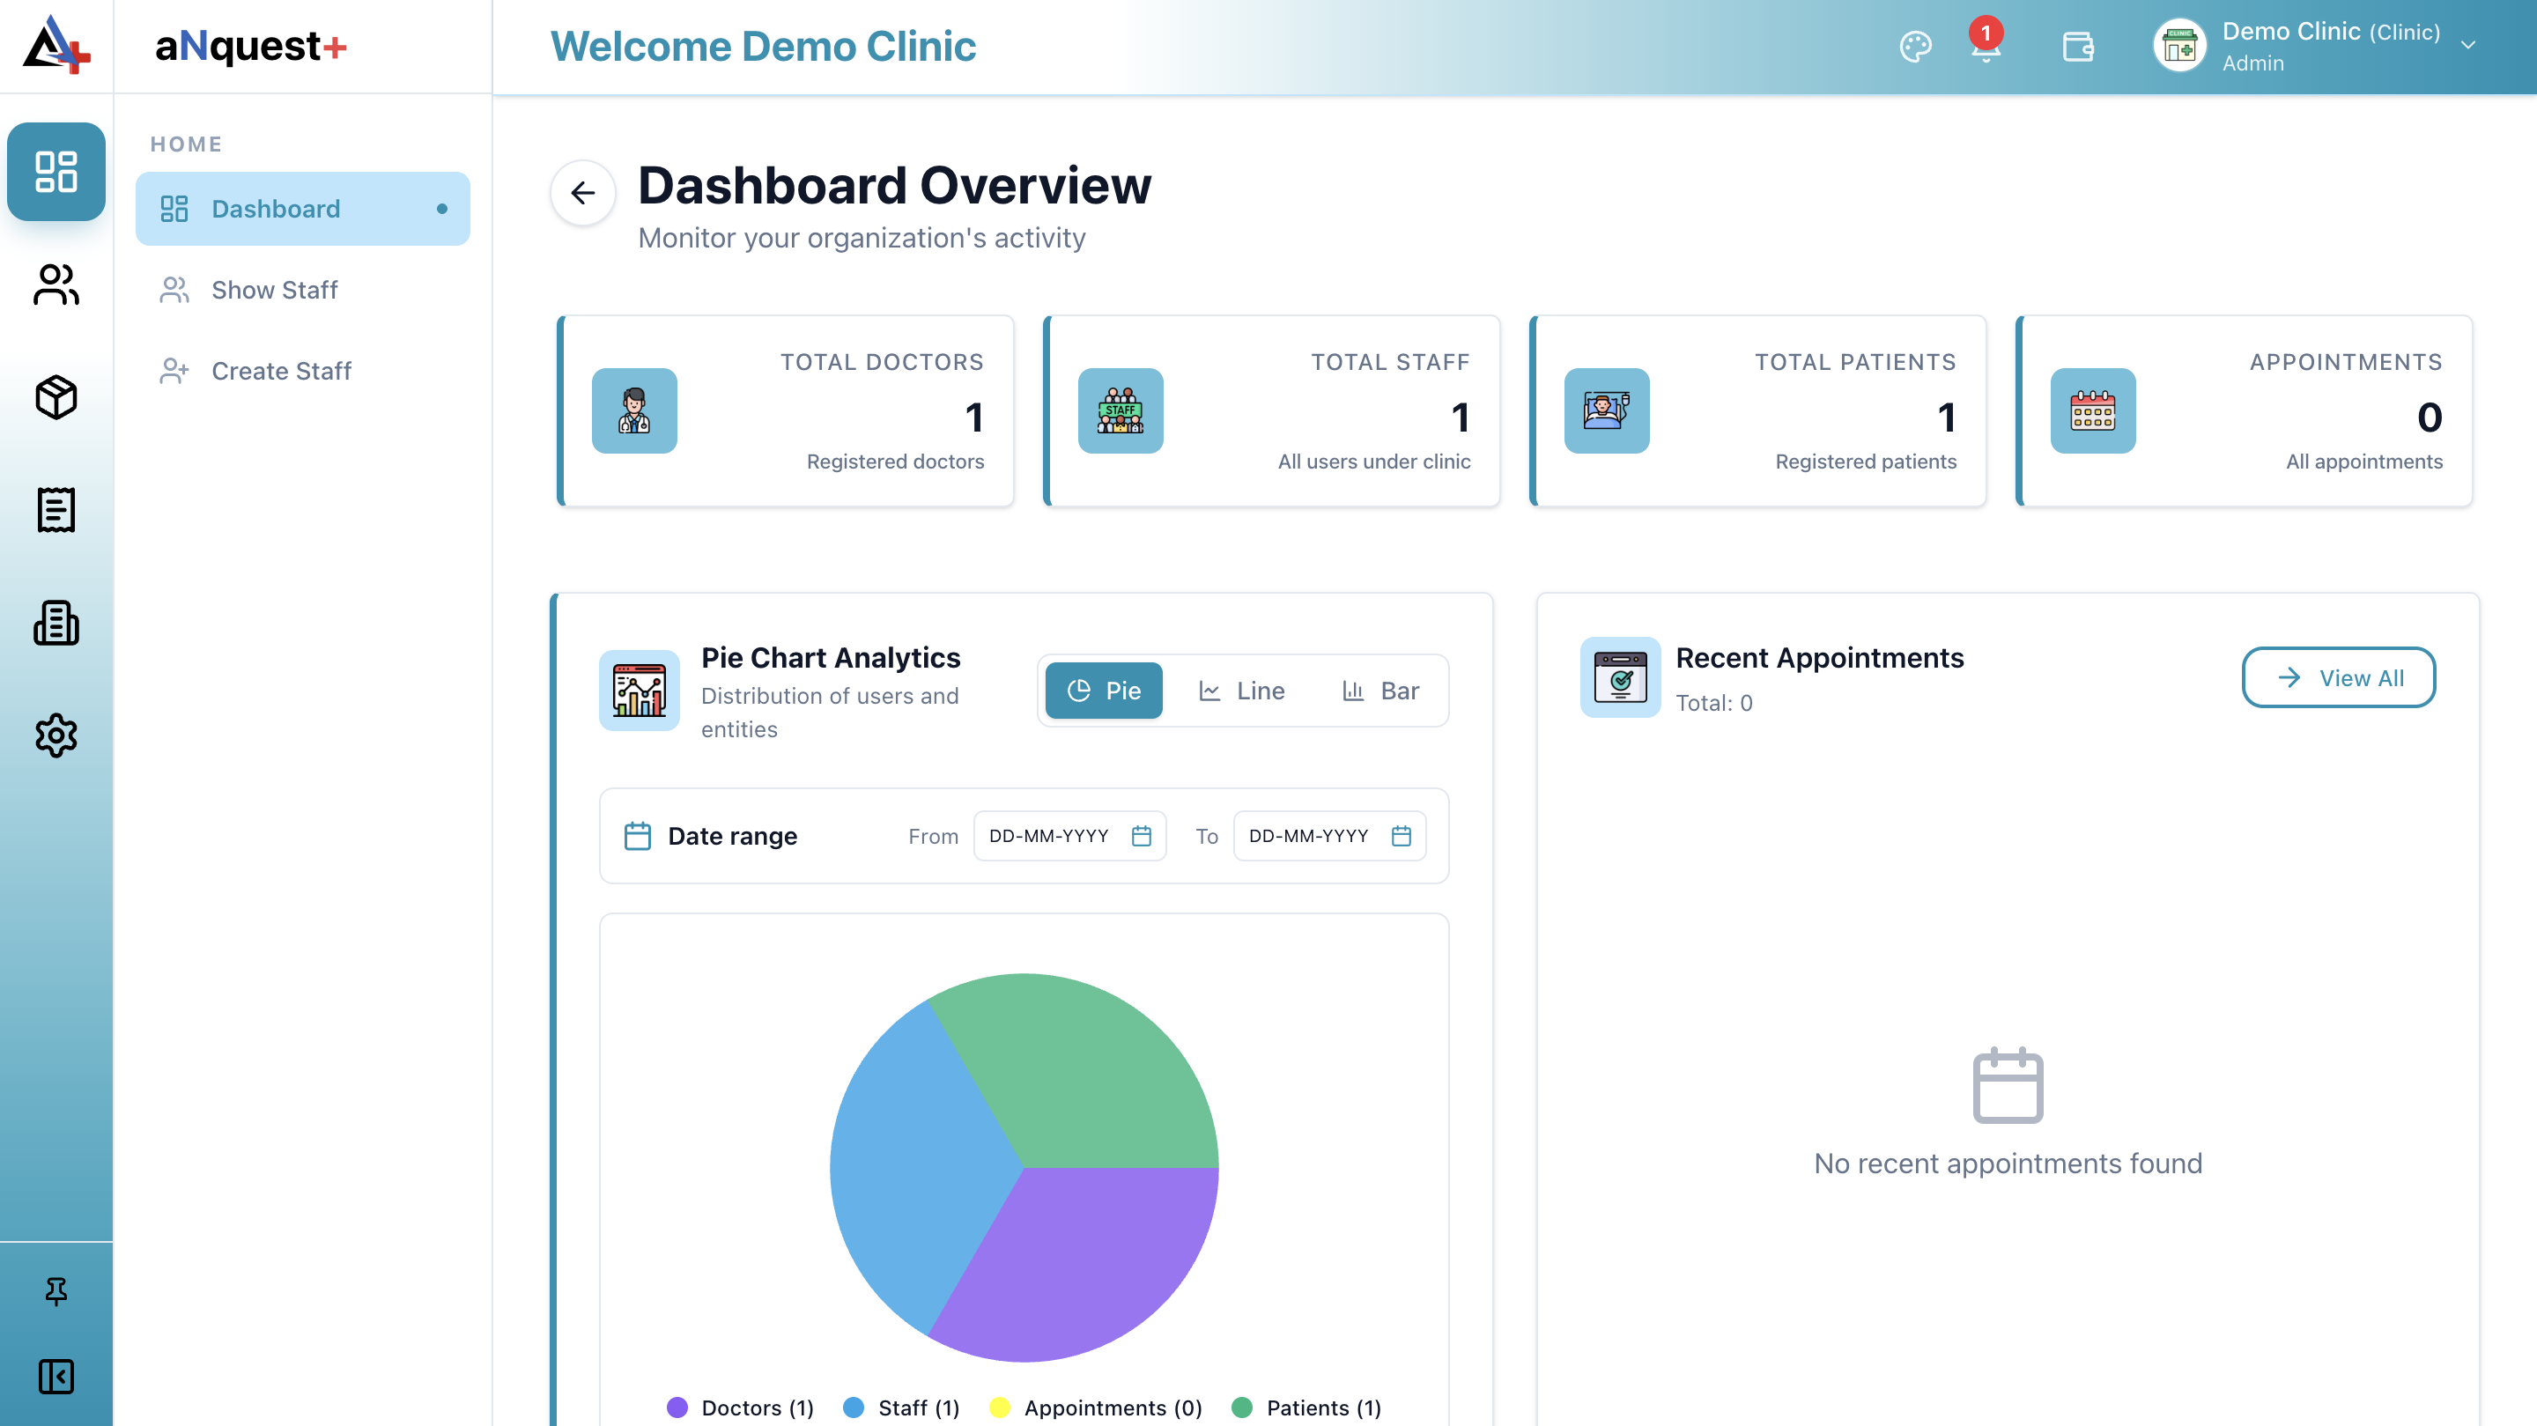The height and width of the screenshot is (1426, 2537).
Task: Open the settings gear sidebar icon
Action: tap(56, 735)
